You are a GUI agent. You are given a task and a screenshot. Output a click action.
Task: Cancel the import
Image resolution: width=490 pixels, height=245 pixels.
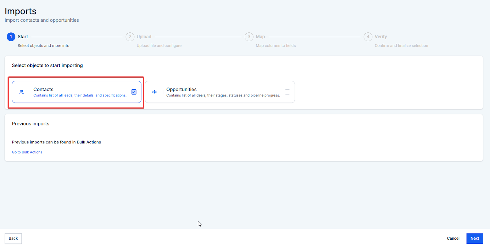(x=453, y=239)
